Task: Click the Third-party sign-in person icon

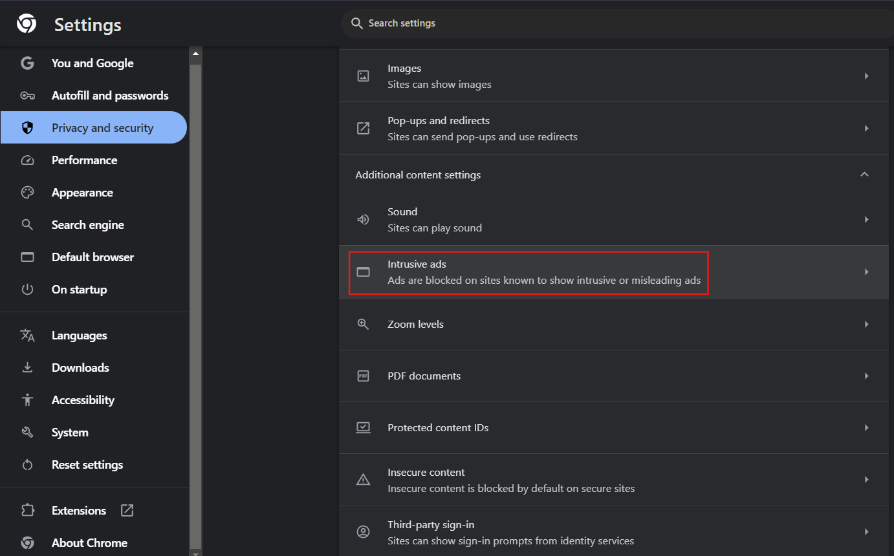Action: click(x=364, y=532)
